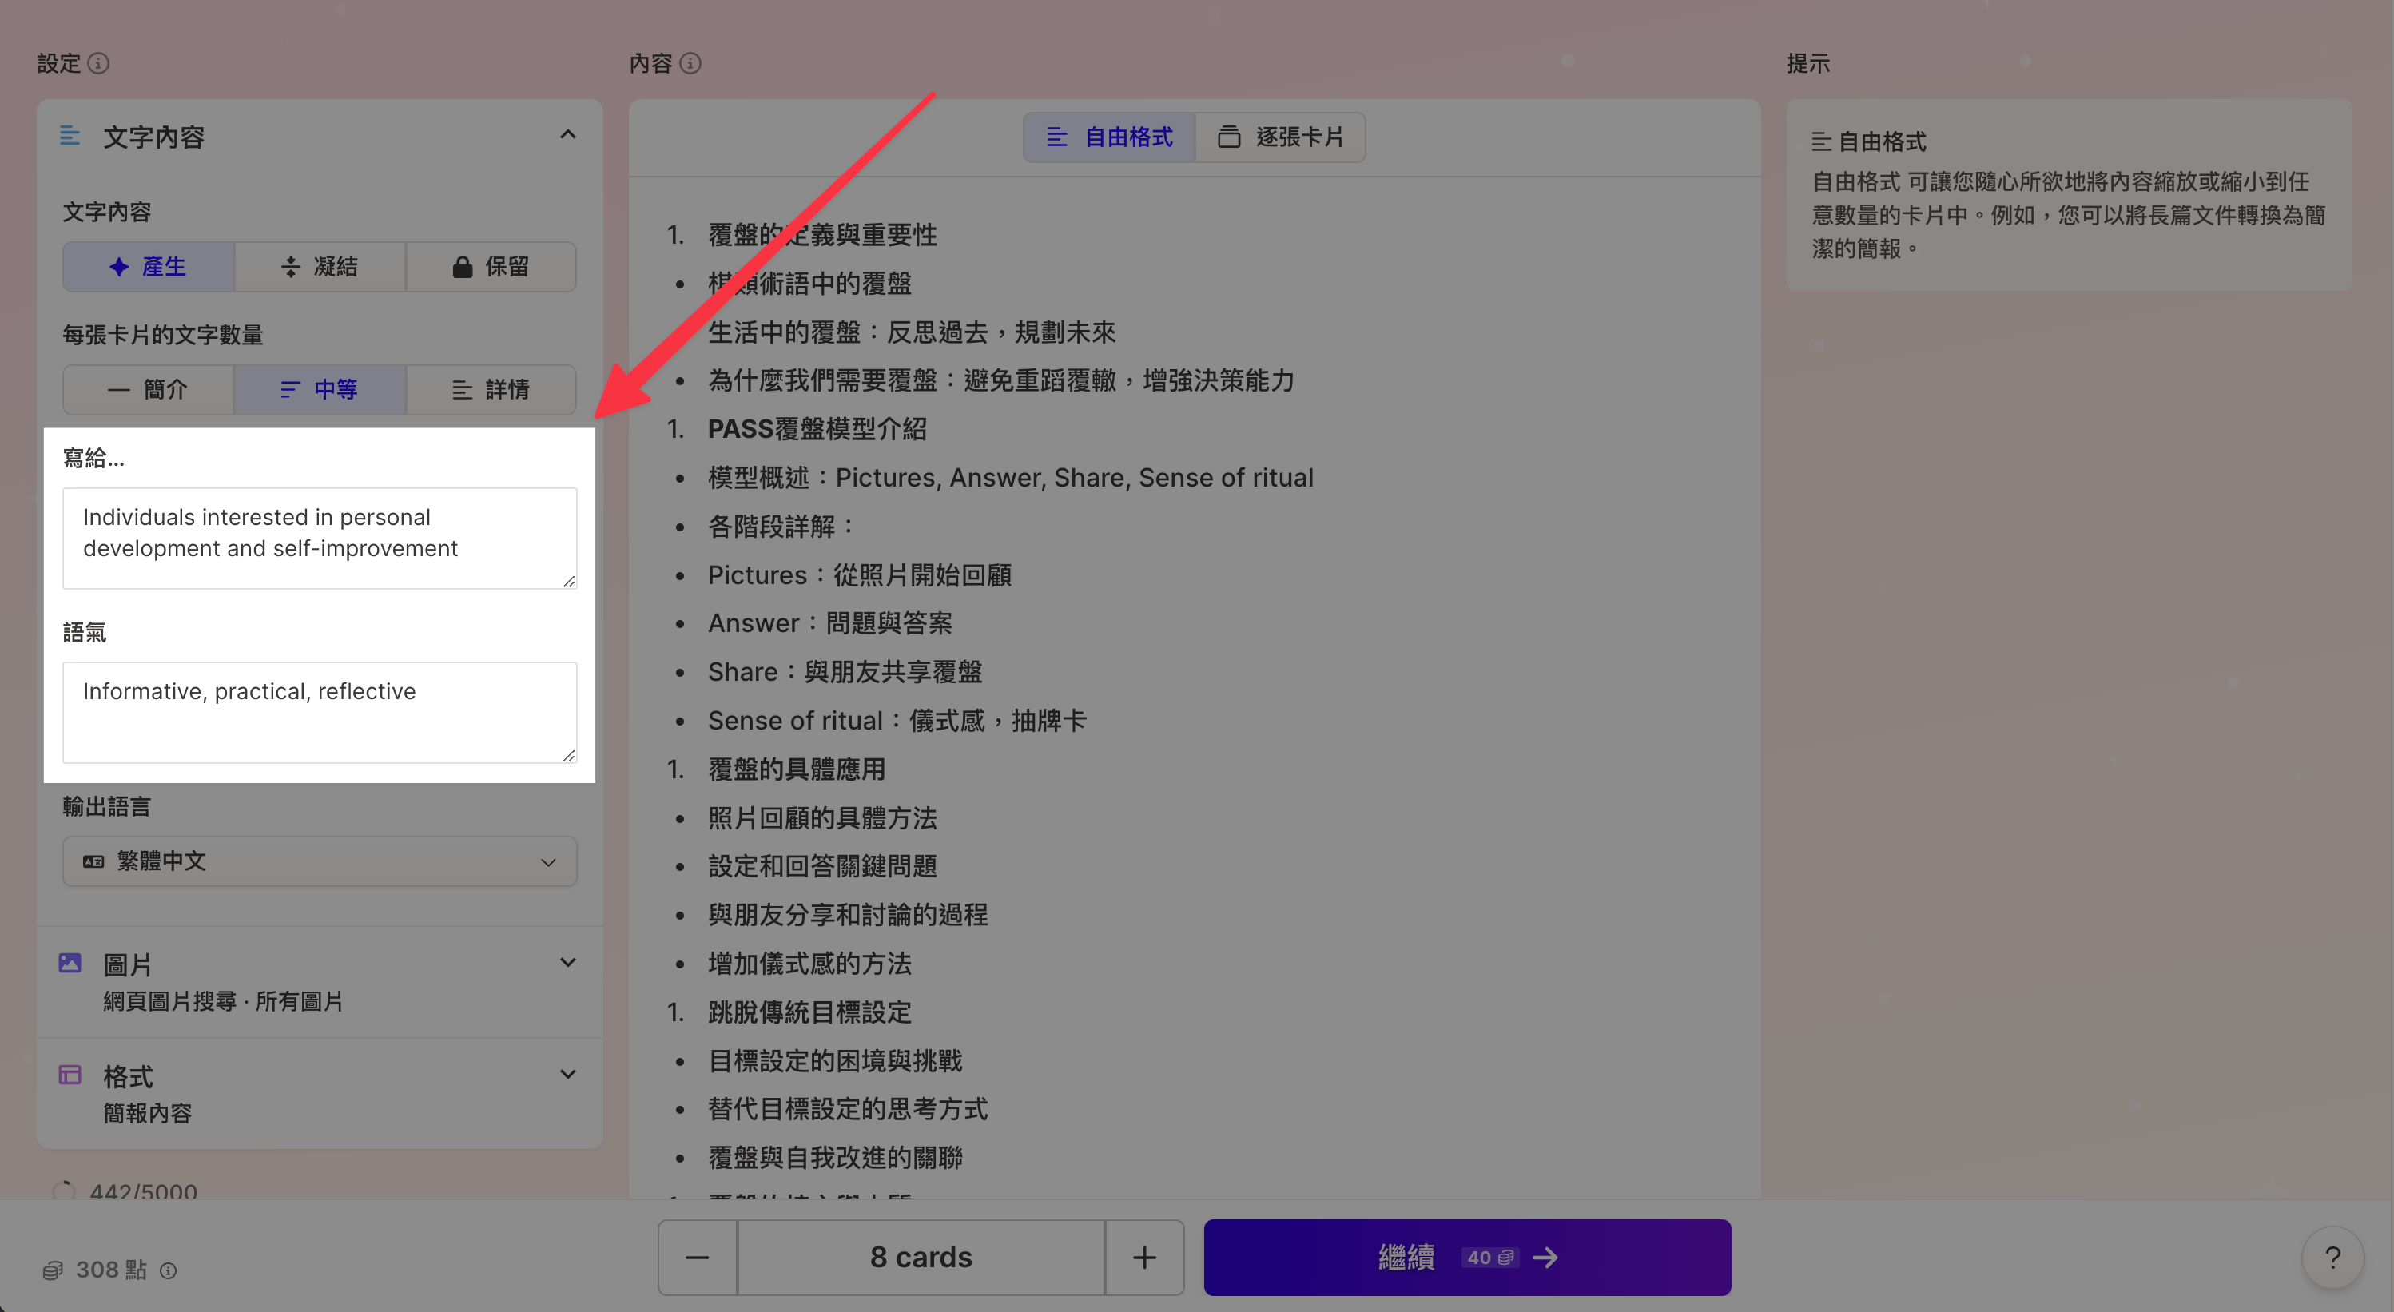Click the 文字內容 text lines icon
The width and height of the screenshot is (2394, 1312).
coord(70,136)
